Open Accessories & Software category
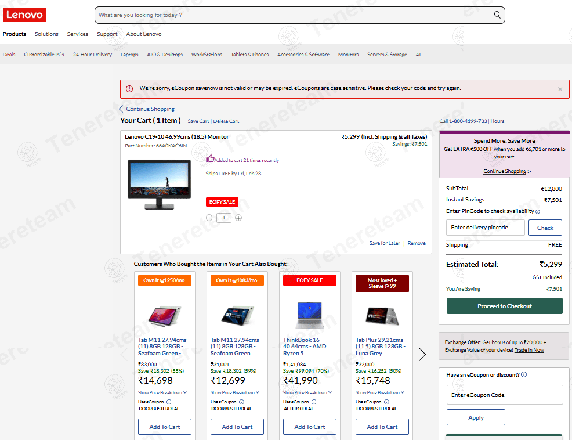The height and width of the screenshot is (440, 572). (303, 55)
